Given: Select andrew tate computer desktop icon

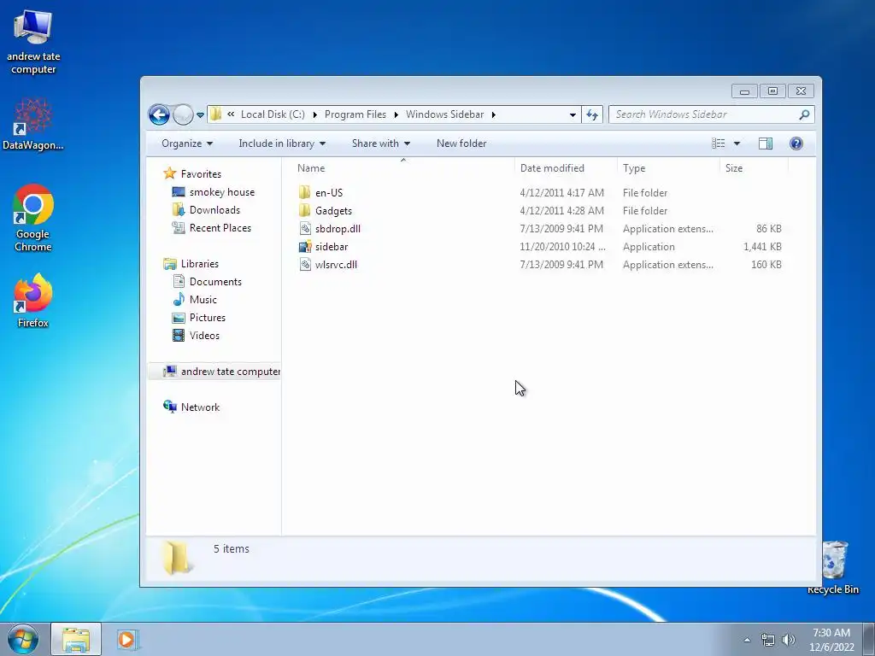Looking at the screenshot, I should 33,42.
